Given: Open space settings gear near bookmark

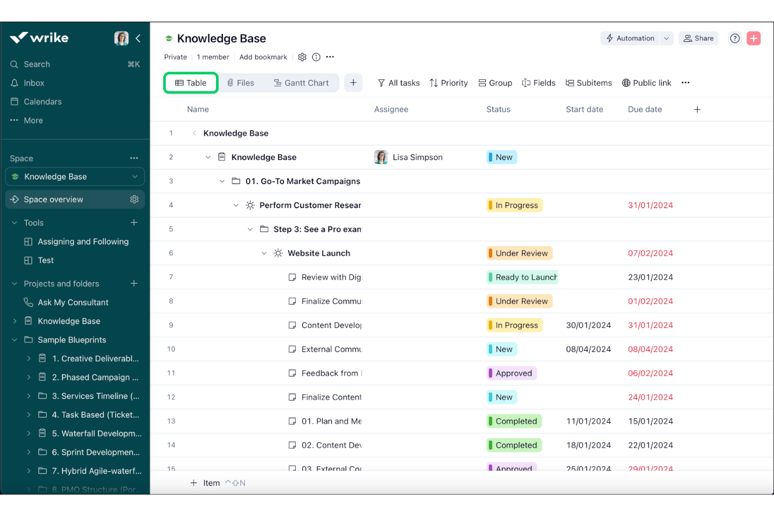Looking at the screenshot, I should 302,57.
